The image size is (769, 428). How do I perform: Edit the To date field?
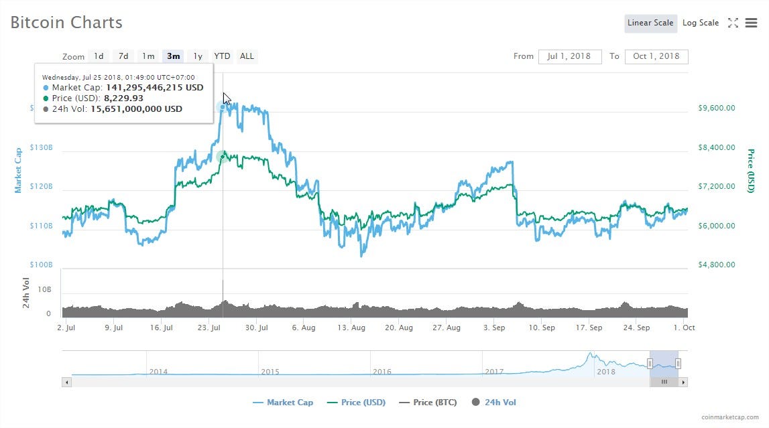coord(656,56)
